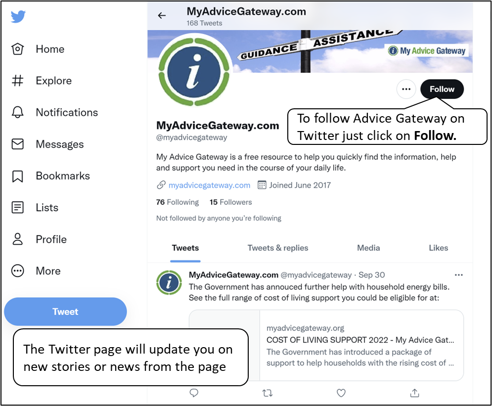Click the back arrow on profile header

pos(162,15)
